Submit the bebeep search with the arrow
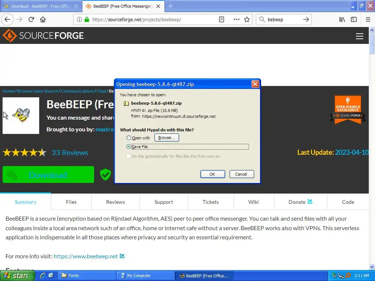 point(306,19)
